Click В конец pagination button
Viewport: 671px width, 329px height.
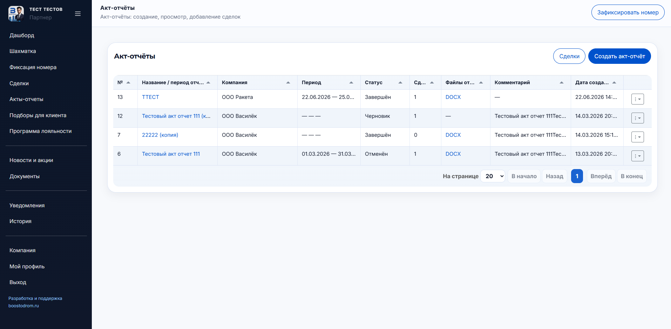pos(632,176)
